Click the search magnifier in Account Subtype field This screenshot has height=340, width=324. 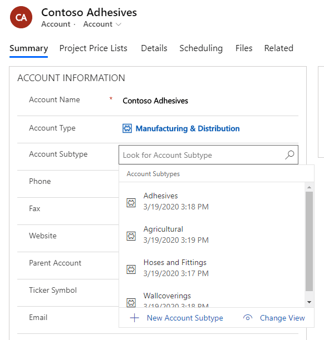(289, 155)
